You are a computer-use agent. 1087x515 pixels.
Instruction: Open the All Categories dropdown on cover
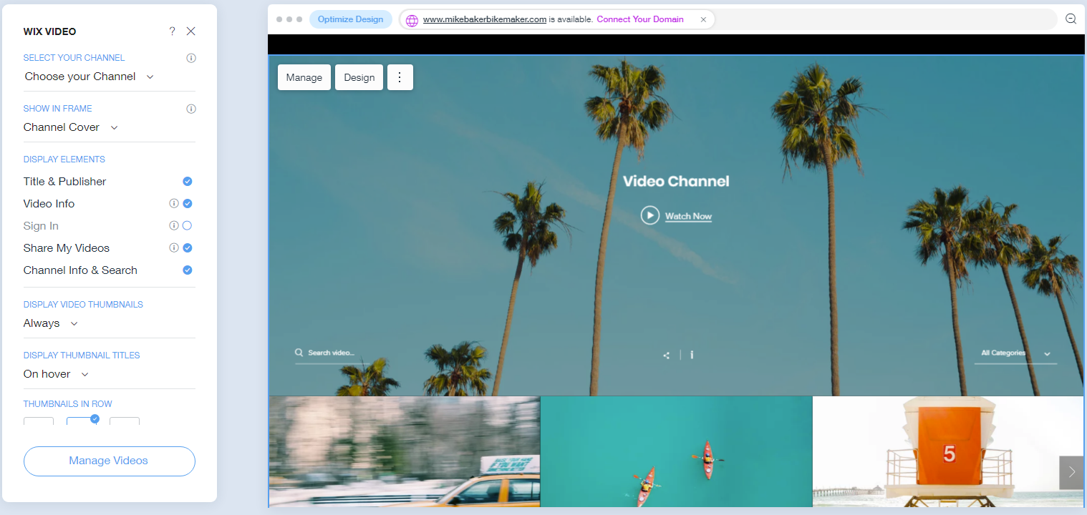1015,353
